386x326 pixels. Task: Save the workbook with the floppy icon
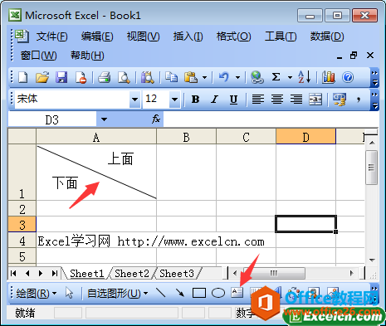61,77
